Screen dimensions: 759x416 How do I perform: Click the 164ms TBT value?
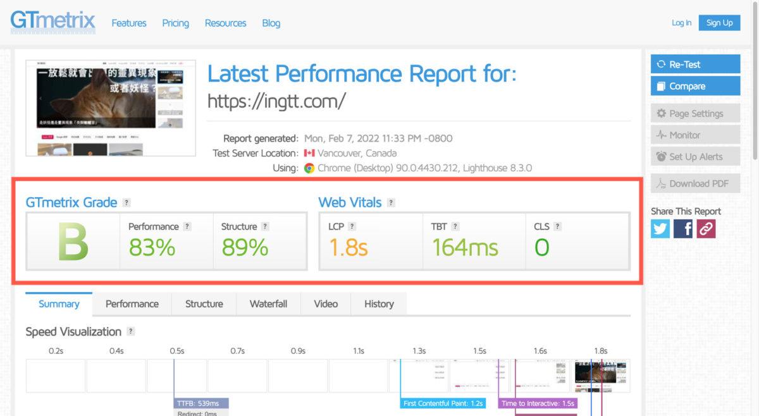466,247
